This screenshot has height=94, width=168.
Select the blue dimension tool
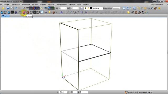(81, 12)
